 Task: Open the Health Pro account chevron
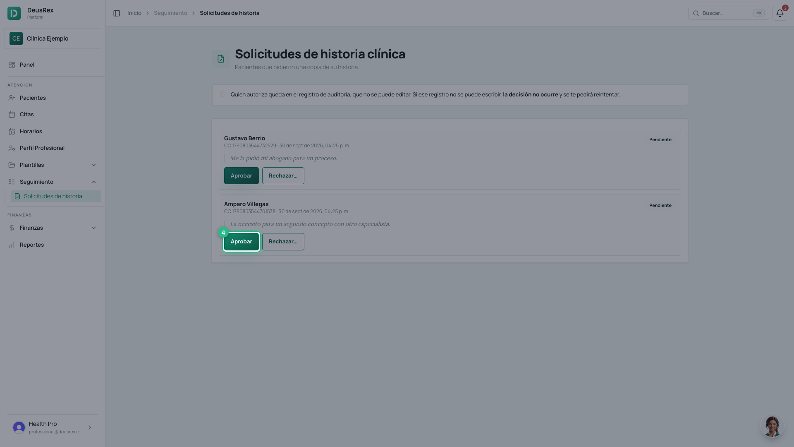(x=90, y=428)
